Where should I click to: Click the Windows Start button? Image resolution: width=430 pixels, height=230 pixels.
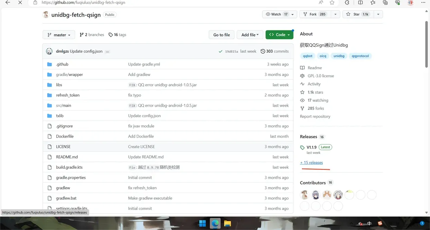tap(203, 223)
